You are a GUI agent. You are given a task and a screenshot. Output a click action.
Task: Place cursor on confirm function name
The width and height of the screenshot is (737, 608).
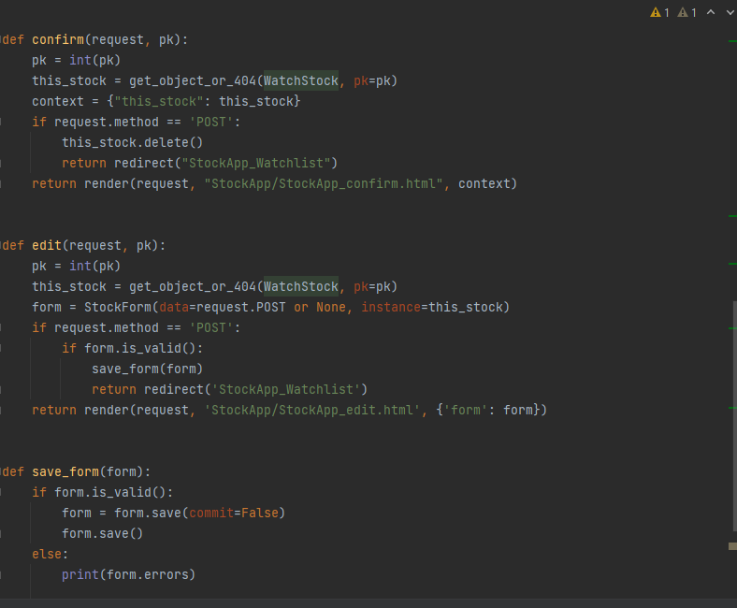click(58, 39)
